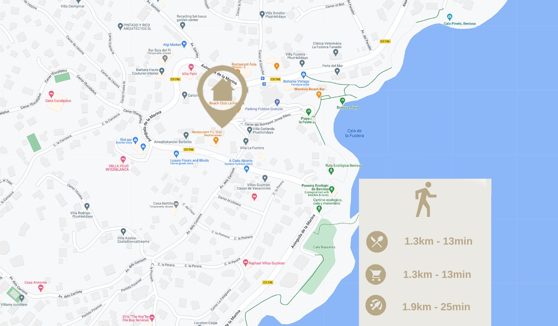Click the Cala Pinets, Benissa beach marker
The width and height of the screenshot is (558, 326).
pyautogui.click(x=449, y=17)
